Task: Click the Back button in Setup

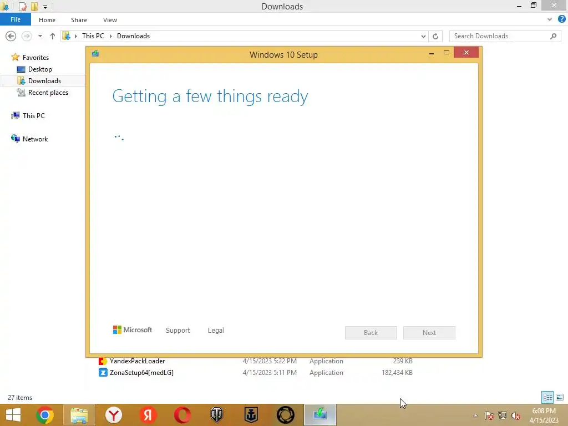Action: tap(371, 333)
